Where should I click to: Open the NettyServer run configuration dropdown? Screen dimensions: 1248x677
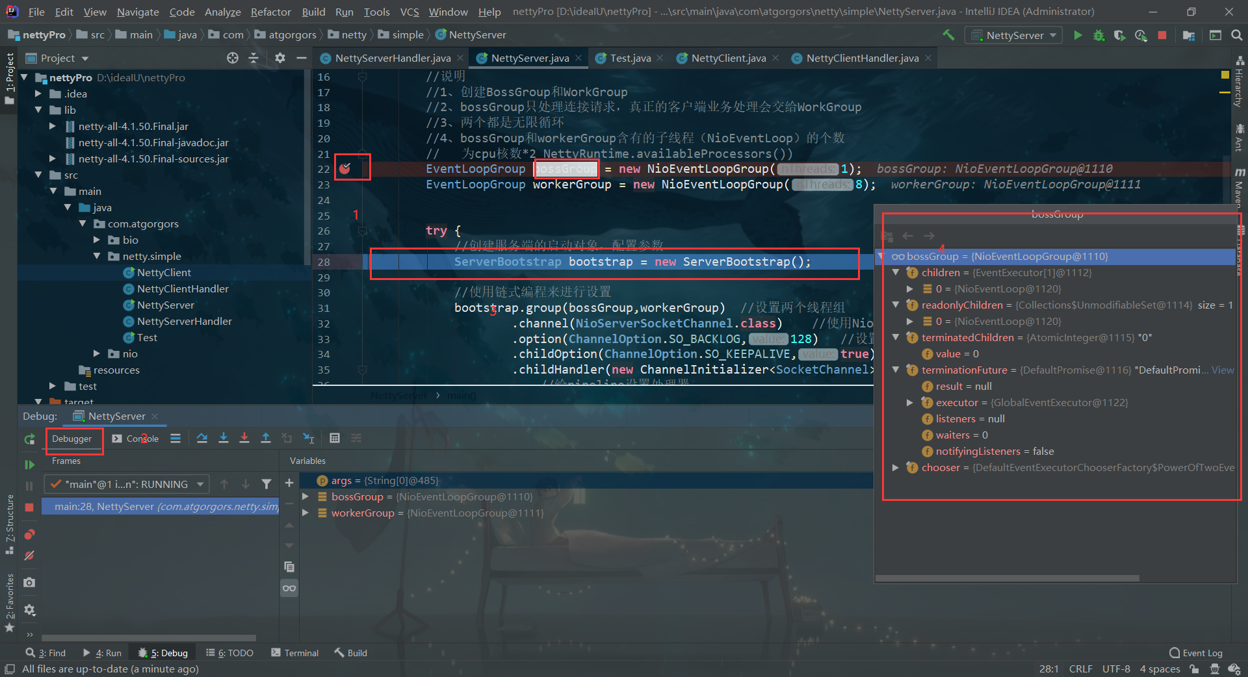click(1014, 35)
